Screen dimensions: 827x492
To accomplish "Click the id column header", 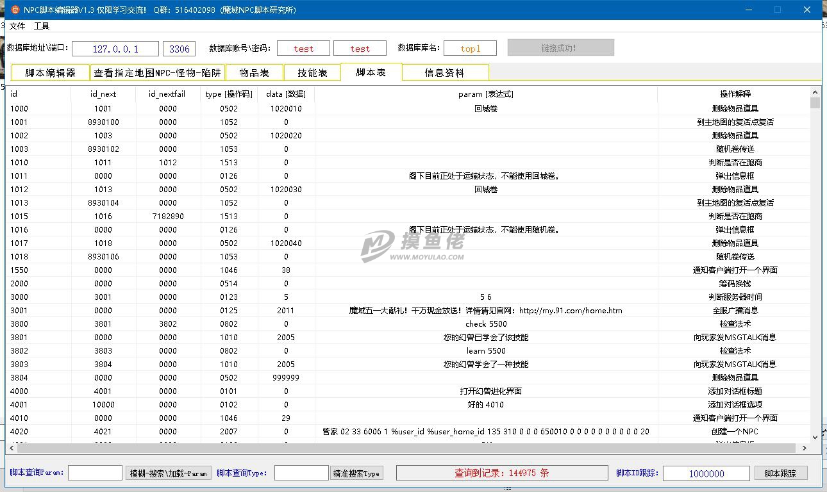I will [39, 94].
